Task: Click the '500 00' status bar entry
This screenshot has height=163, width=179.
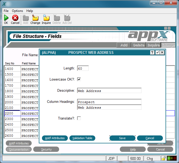Action: 135,158
